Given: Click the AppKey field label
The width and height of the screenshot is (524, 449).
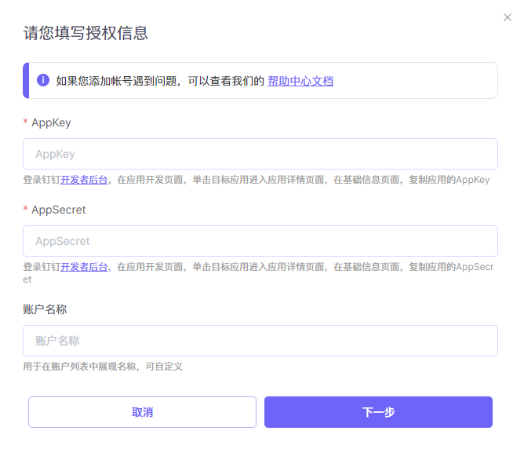Looking at the screenshot, I should [x=51, y=122].
